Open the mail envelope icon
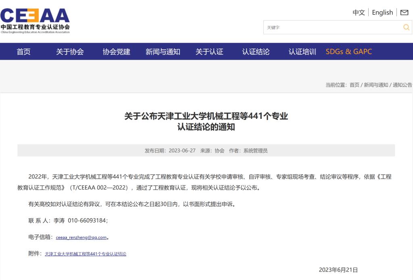The width and height of the screenshot is (413, 280). pyautogui.click(x=404, y=12)
